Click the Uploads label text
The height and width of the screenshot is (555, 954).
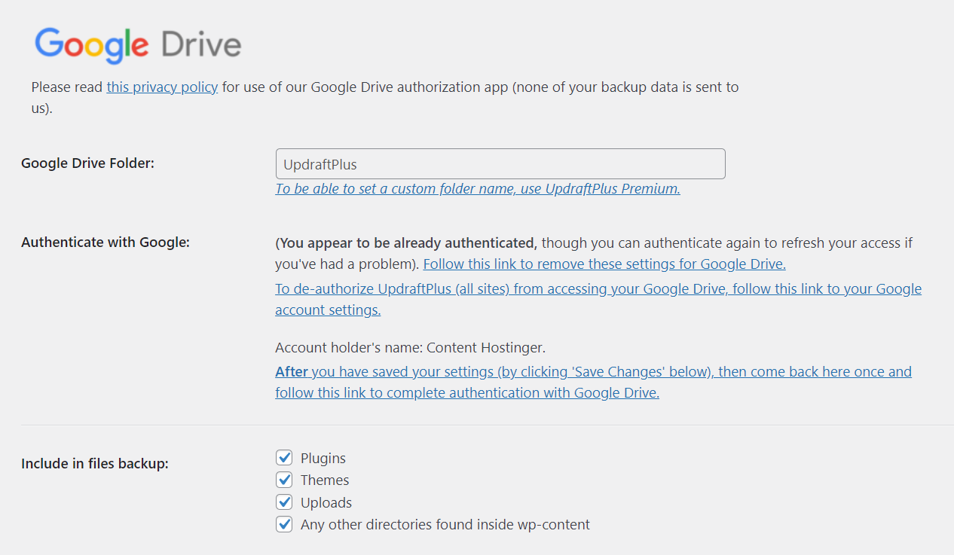click(326, 502)
